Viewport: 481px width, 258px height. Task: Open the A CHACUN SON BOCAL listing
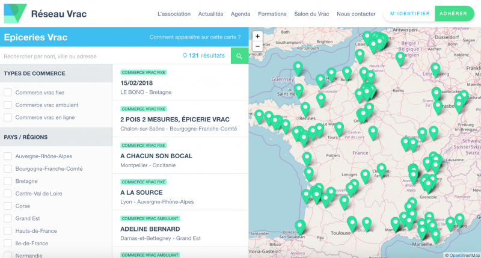pyautogui.click(x=180, y=156)
